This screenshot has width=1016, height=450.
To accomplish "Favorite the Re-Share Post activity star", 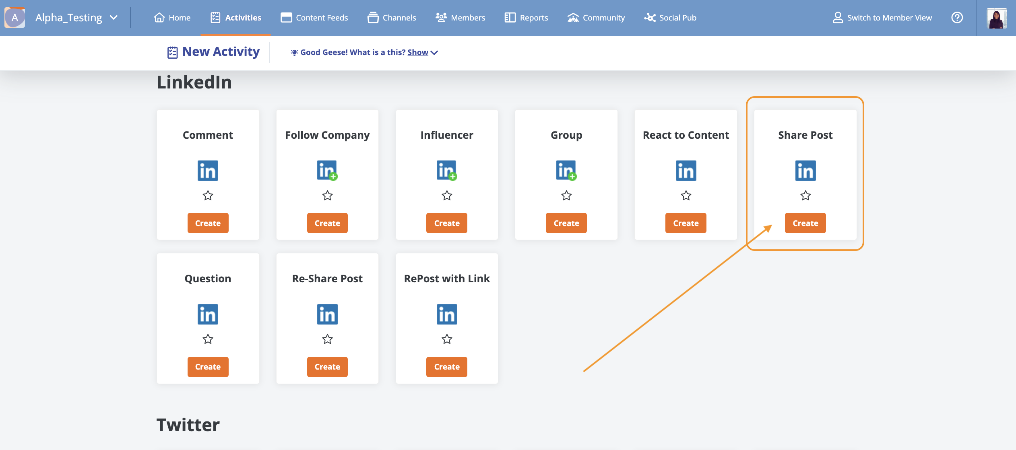I will click(327, 339).
